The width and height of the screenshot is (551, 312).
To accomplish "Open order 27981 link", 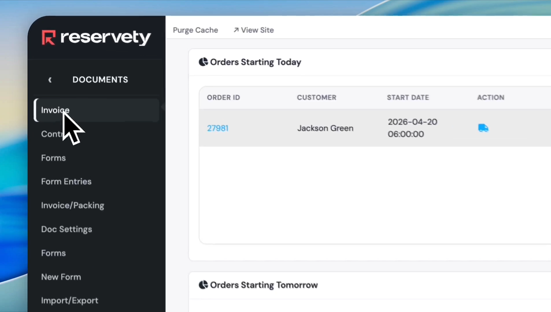I will coord(218,128).
